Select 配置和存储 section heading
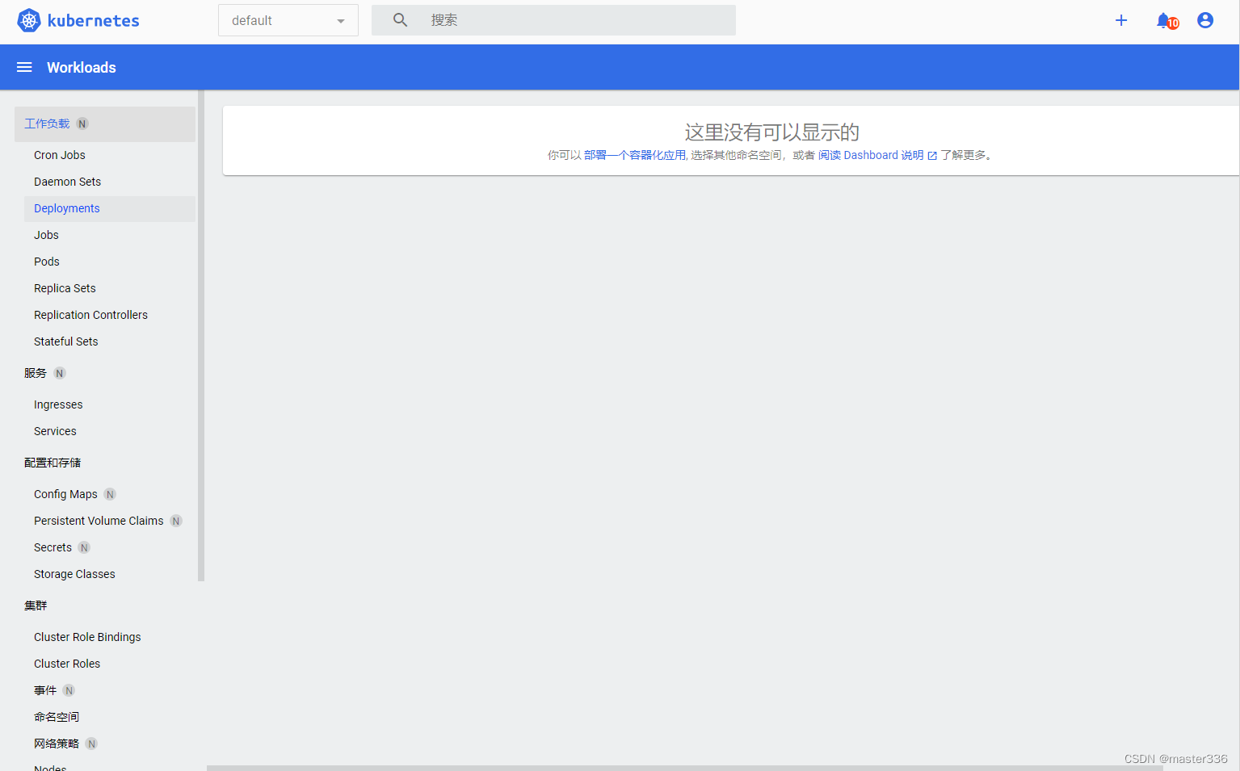The height and width of the screenshot is (771, 1240). 53,463
